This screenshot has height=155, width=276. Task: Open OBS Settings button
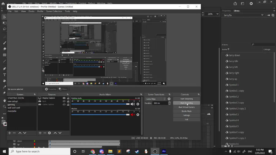(186, 115)
